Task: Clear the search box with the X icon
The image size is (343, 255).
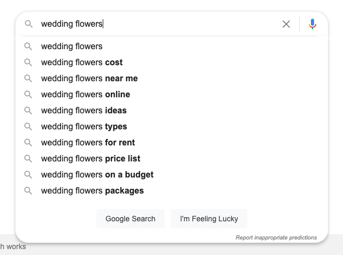Action: [286, 24]
